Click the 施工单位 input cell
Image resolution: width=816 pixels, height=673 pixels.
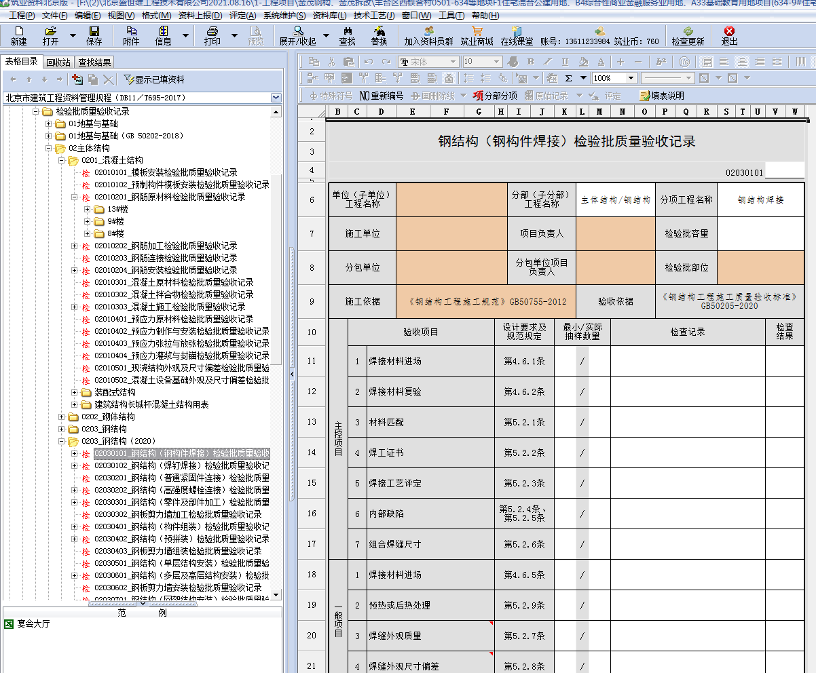pos(451,234)
